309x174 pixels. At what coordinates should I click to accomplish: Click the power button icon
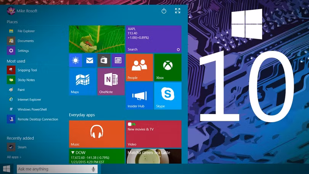point(164,11)
